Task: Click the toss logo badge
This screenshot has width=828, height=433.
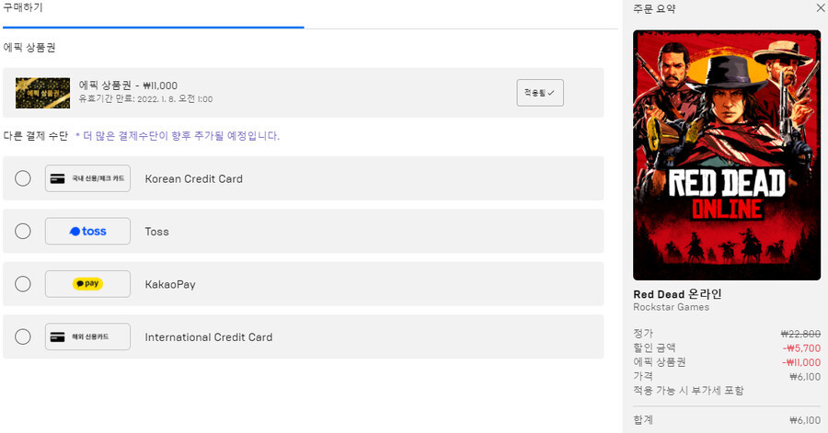Action: pyautogui.click(x=87, y=231)
